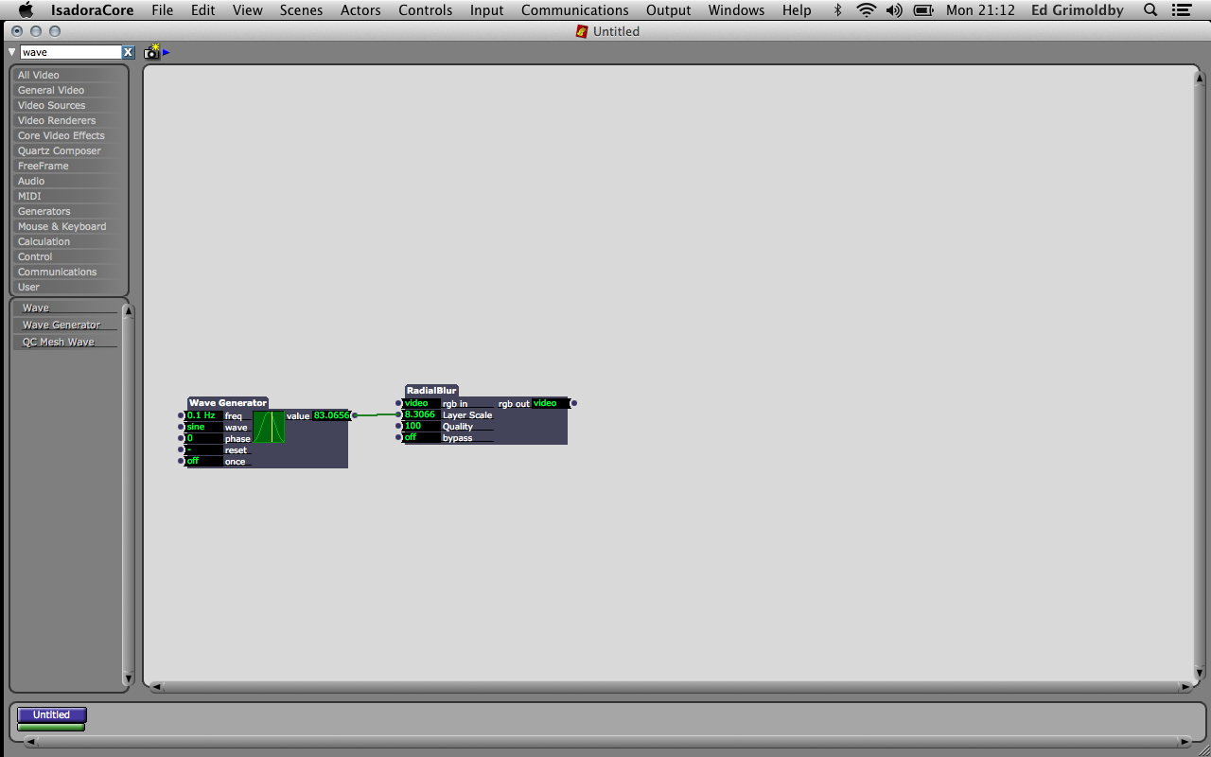Select the Untitled scene button
1211x757 pixels.
[52, 714]
